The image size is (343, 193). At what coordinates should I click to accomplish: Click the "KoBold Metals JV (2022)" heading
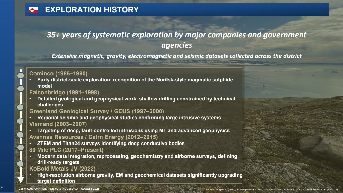coord(63,169)
